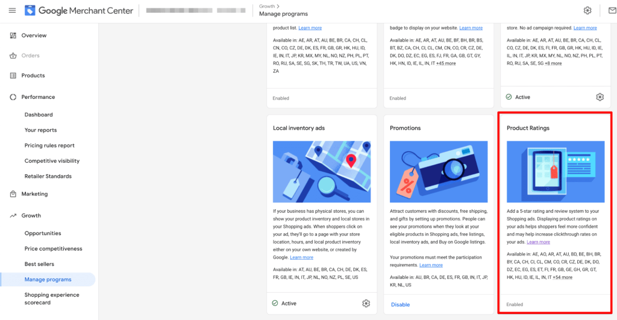Viewport: 617px width, 320px height.
Task: Expand Performance section in sidebar
Action: (x=38, y=97)
